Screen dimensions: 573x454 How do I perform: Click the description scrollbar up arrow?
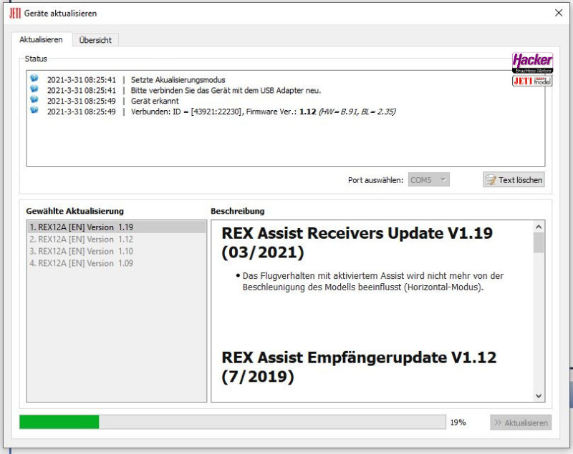click(x=539, y=227)
